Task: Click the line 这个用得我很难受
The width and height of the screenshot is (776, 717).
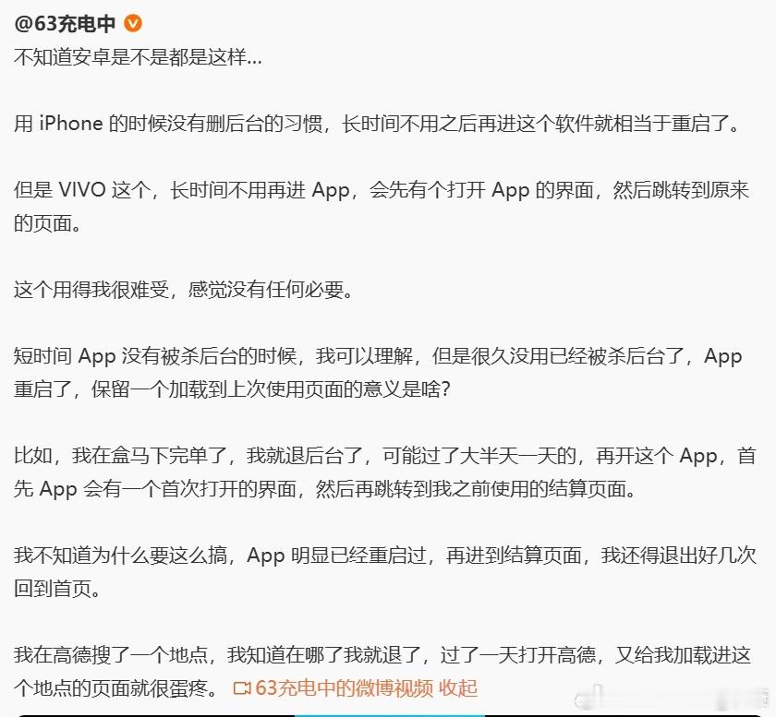Action: (x=184, y=290)
